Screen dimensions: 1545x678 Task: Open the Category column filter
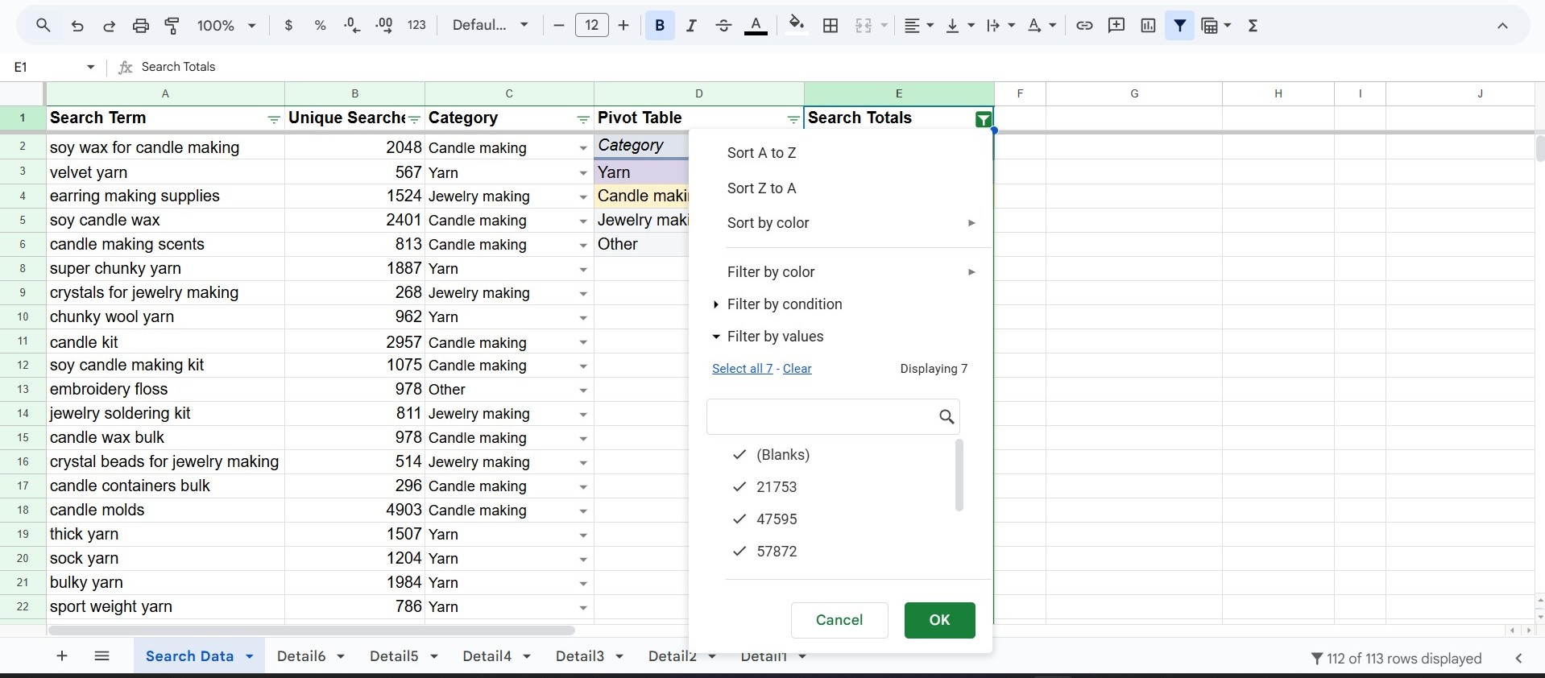click(x=583, y=119)
